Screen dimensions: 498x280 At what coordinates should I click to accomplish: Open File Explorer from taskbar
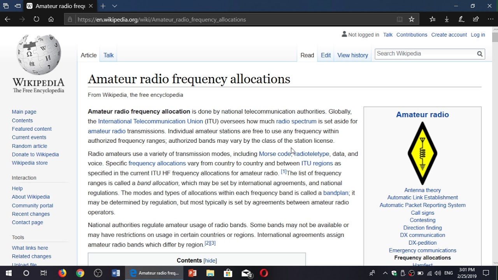(210, 273)
